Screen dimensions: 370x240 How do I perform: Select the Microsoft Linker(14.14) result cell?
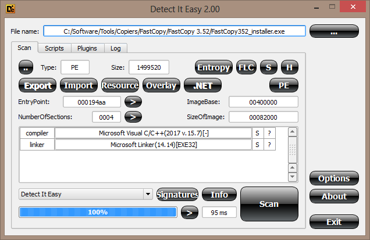click(154, 145)
